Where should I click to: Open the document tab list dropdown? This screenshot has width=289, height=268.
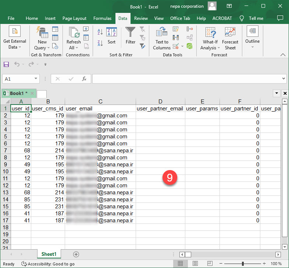pos(276,93)
